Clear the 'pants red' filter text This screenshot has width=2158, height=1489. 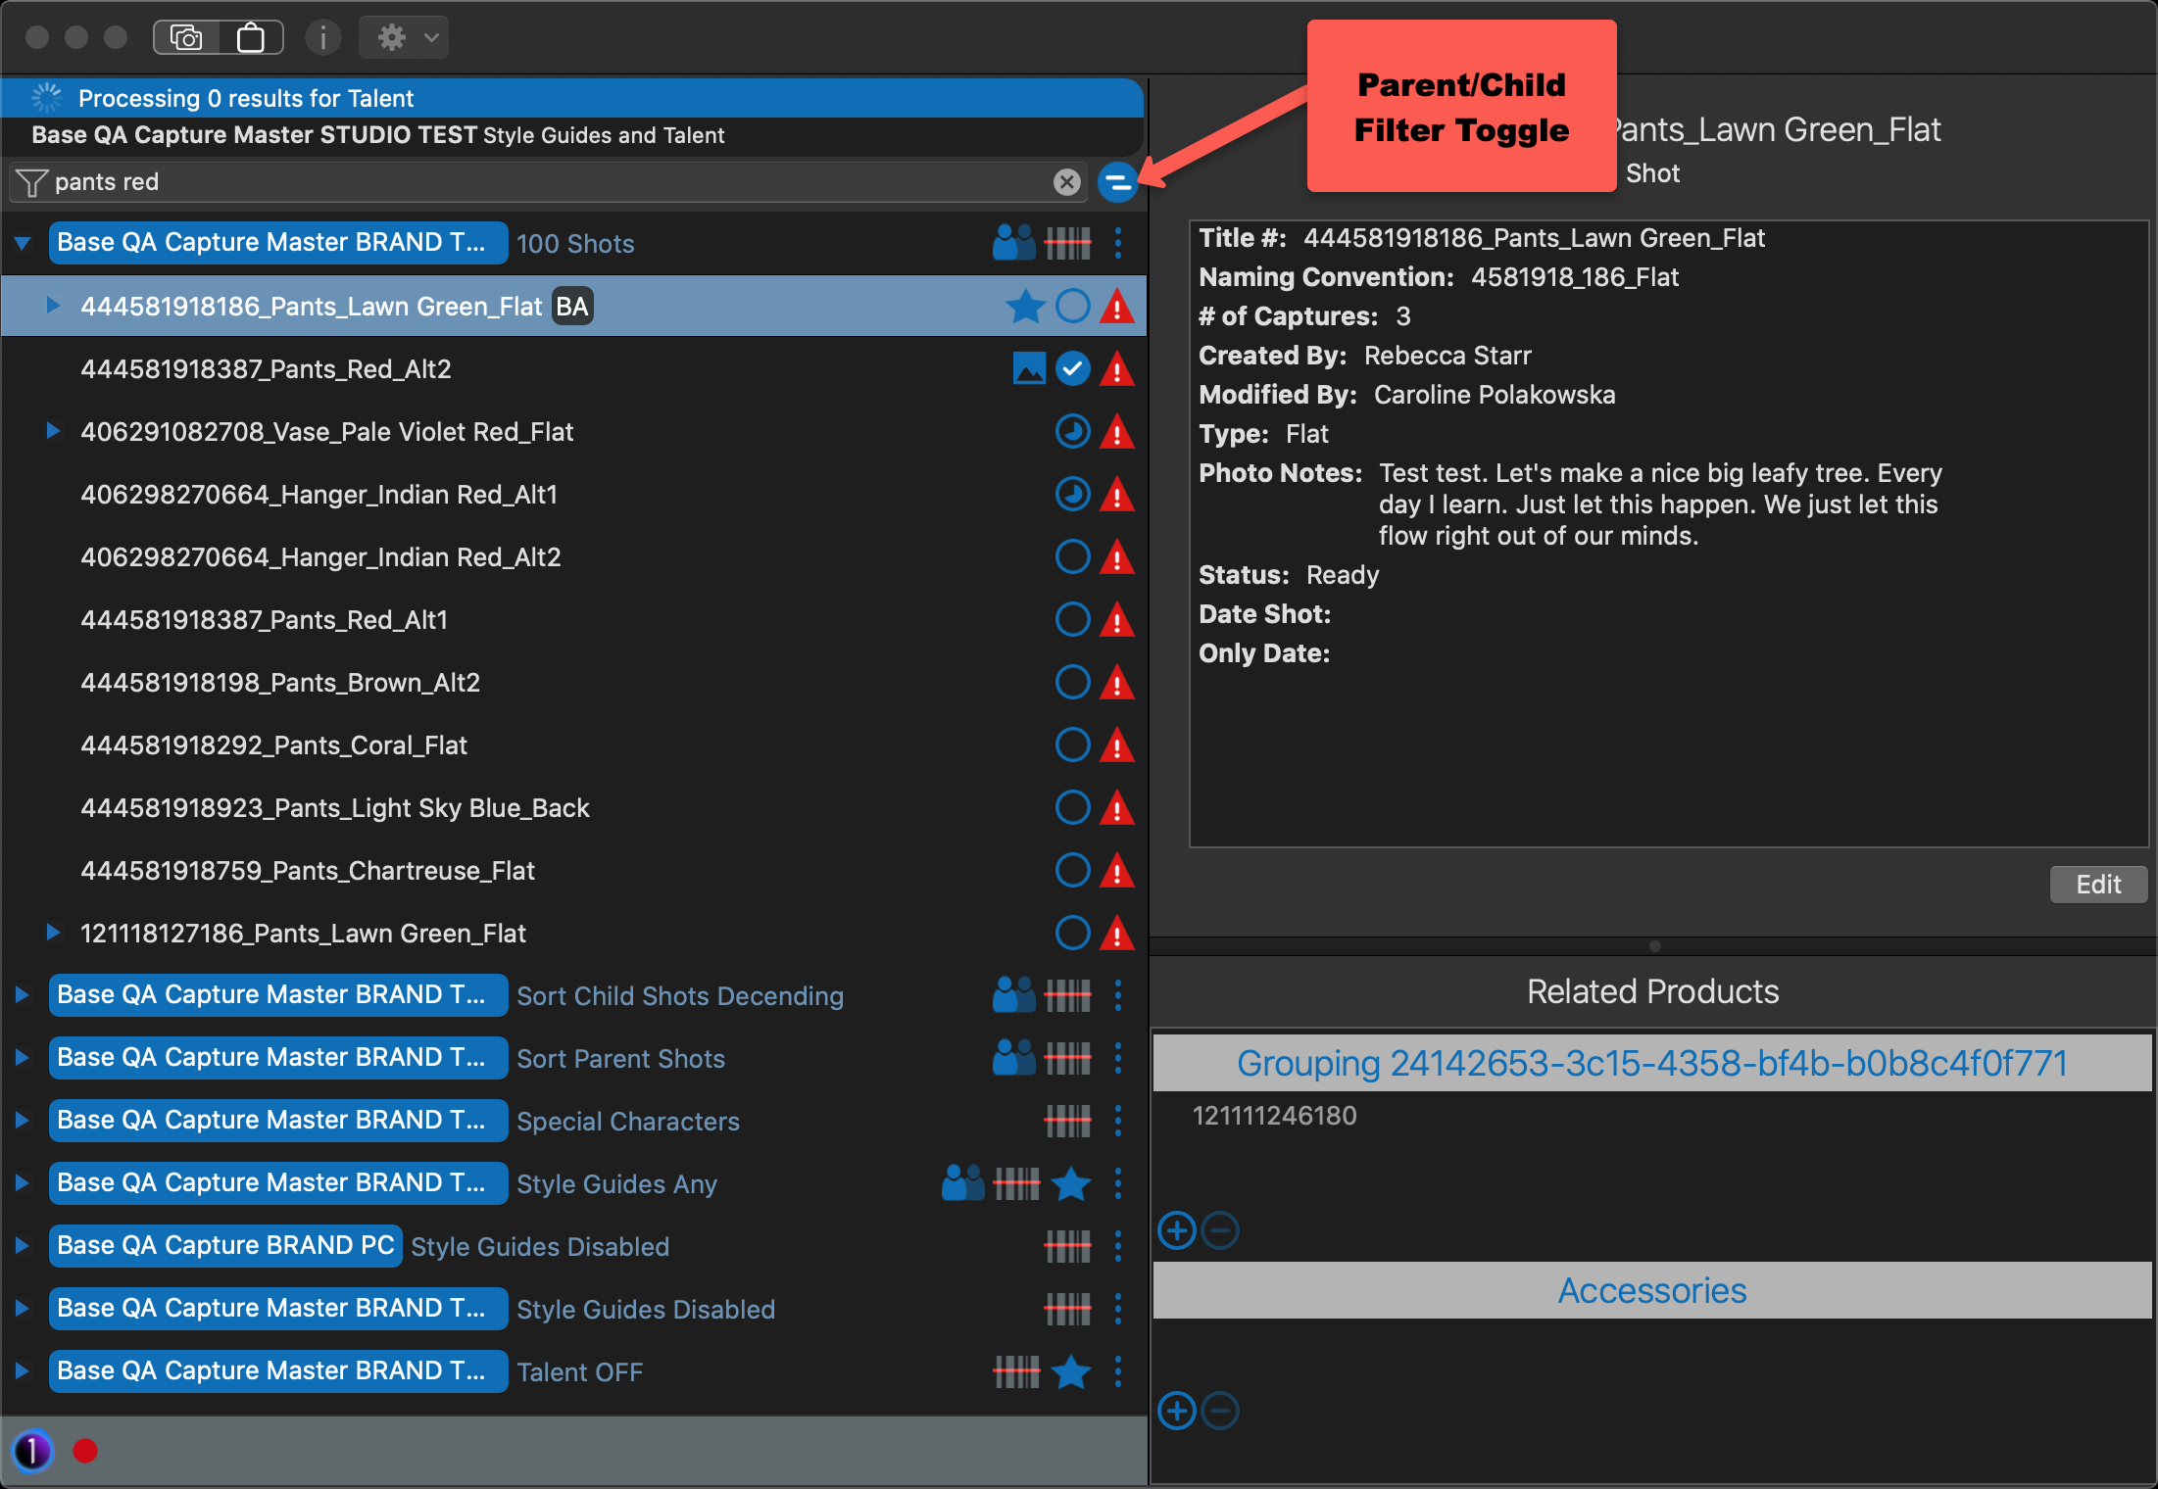coord(1066,182)
